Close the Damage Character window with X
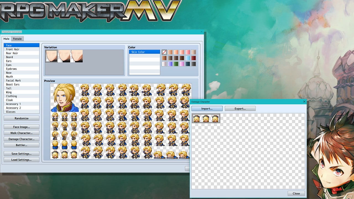This screenshot has height=199, width=354. pos(304,102)
